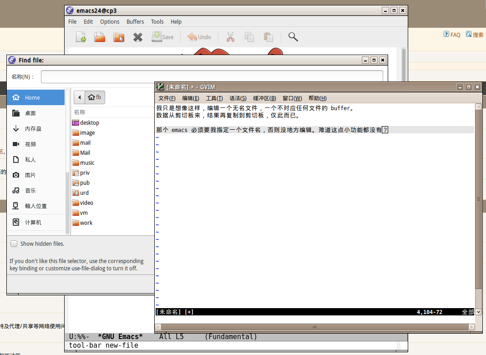The width and height of the screenshot is (486, 355).
Task: Click the Paste clipboard icon in Emacs
Action: point(268,37)
